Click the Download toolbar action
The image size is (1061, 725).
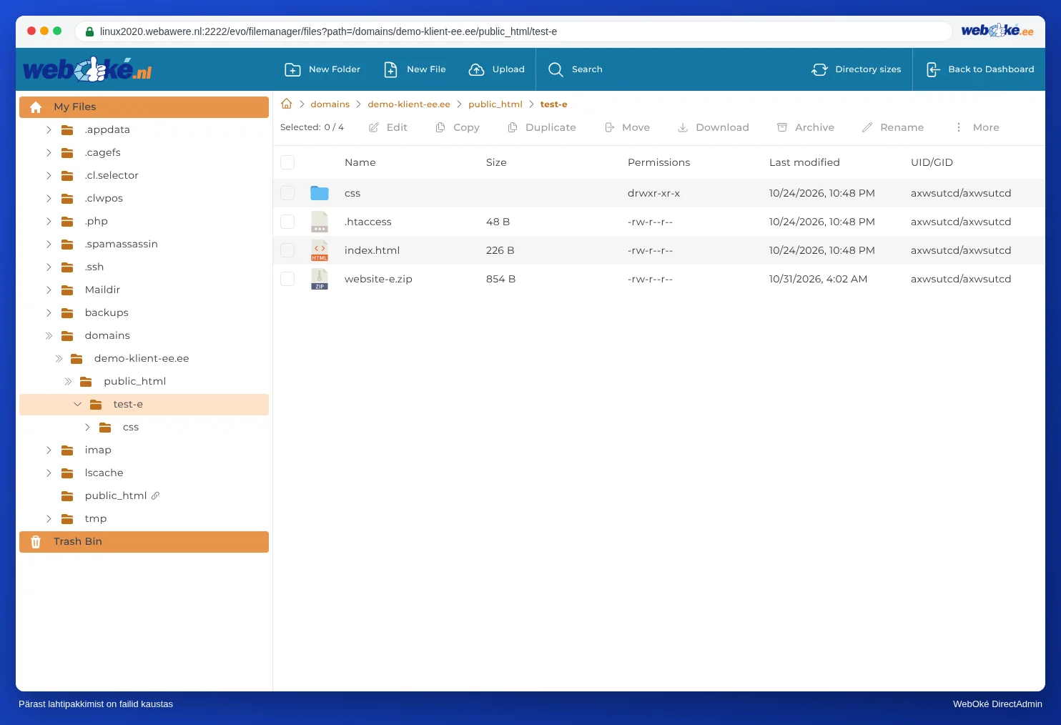coord(713,127)
